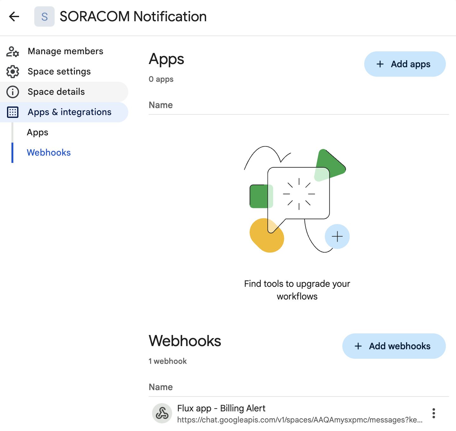Screen dimensions: 456x431
Task: Click the Add webhooks button
Action: pos(394,346)
